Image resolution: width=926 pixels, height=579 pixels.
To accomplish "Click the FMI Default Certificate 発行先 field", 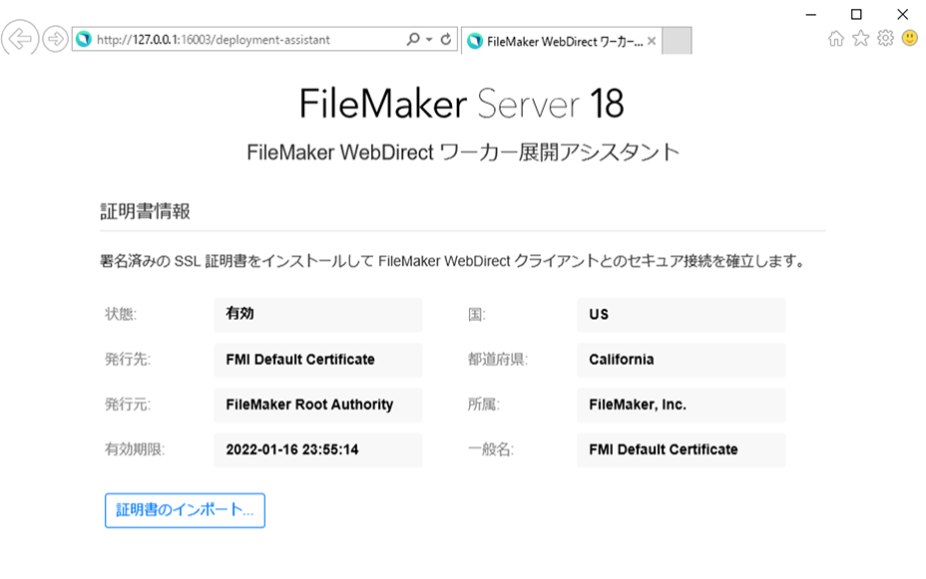I will pyautogui.click(x=317, y=360).
